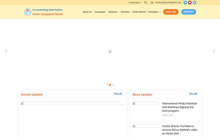Open the Language dropdown

pyautogui.click(x=135, y=2)
